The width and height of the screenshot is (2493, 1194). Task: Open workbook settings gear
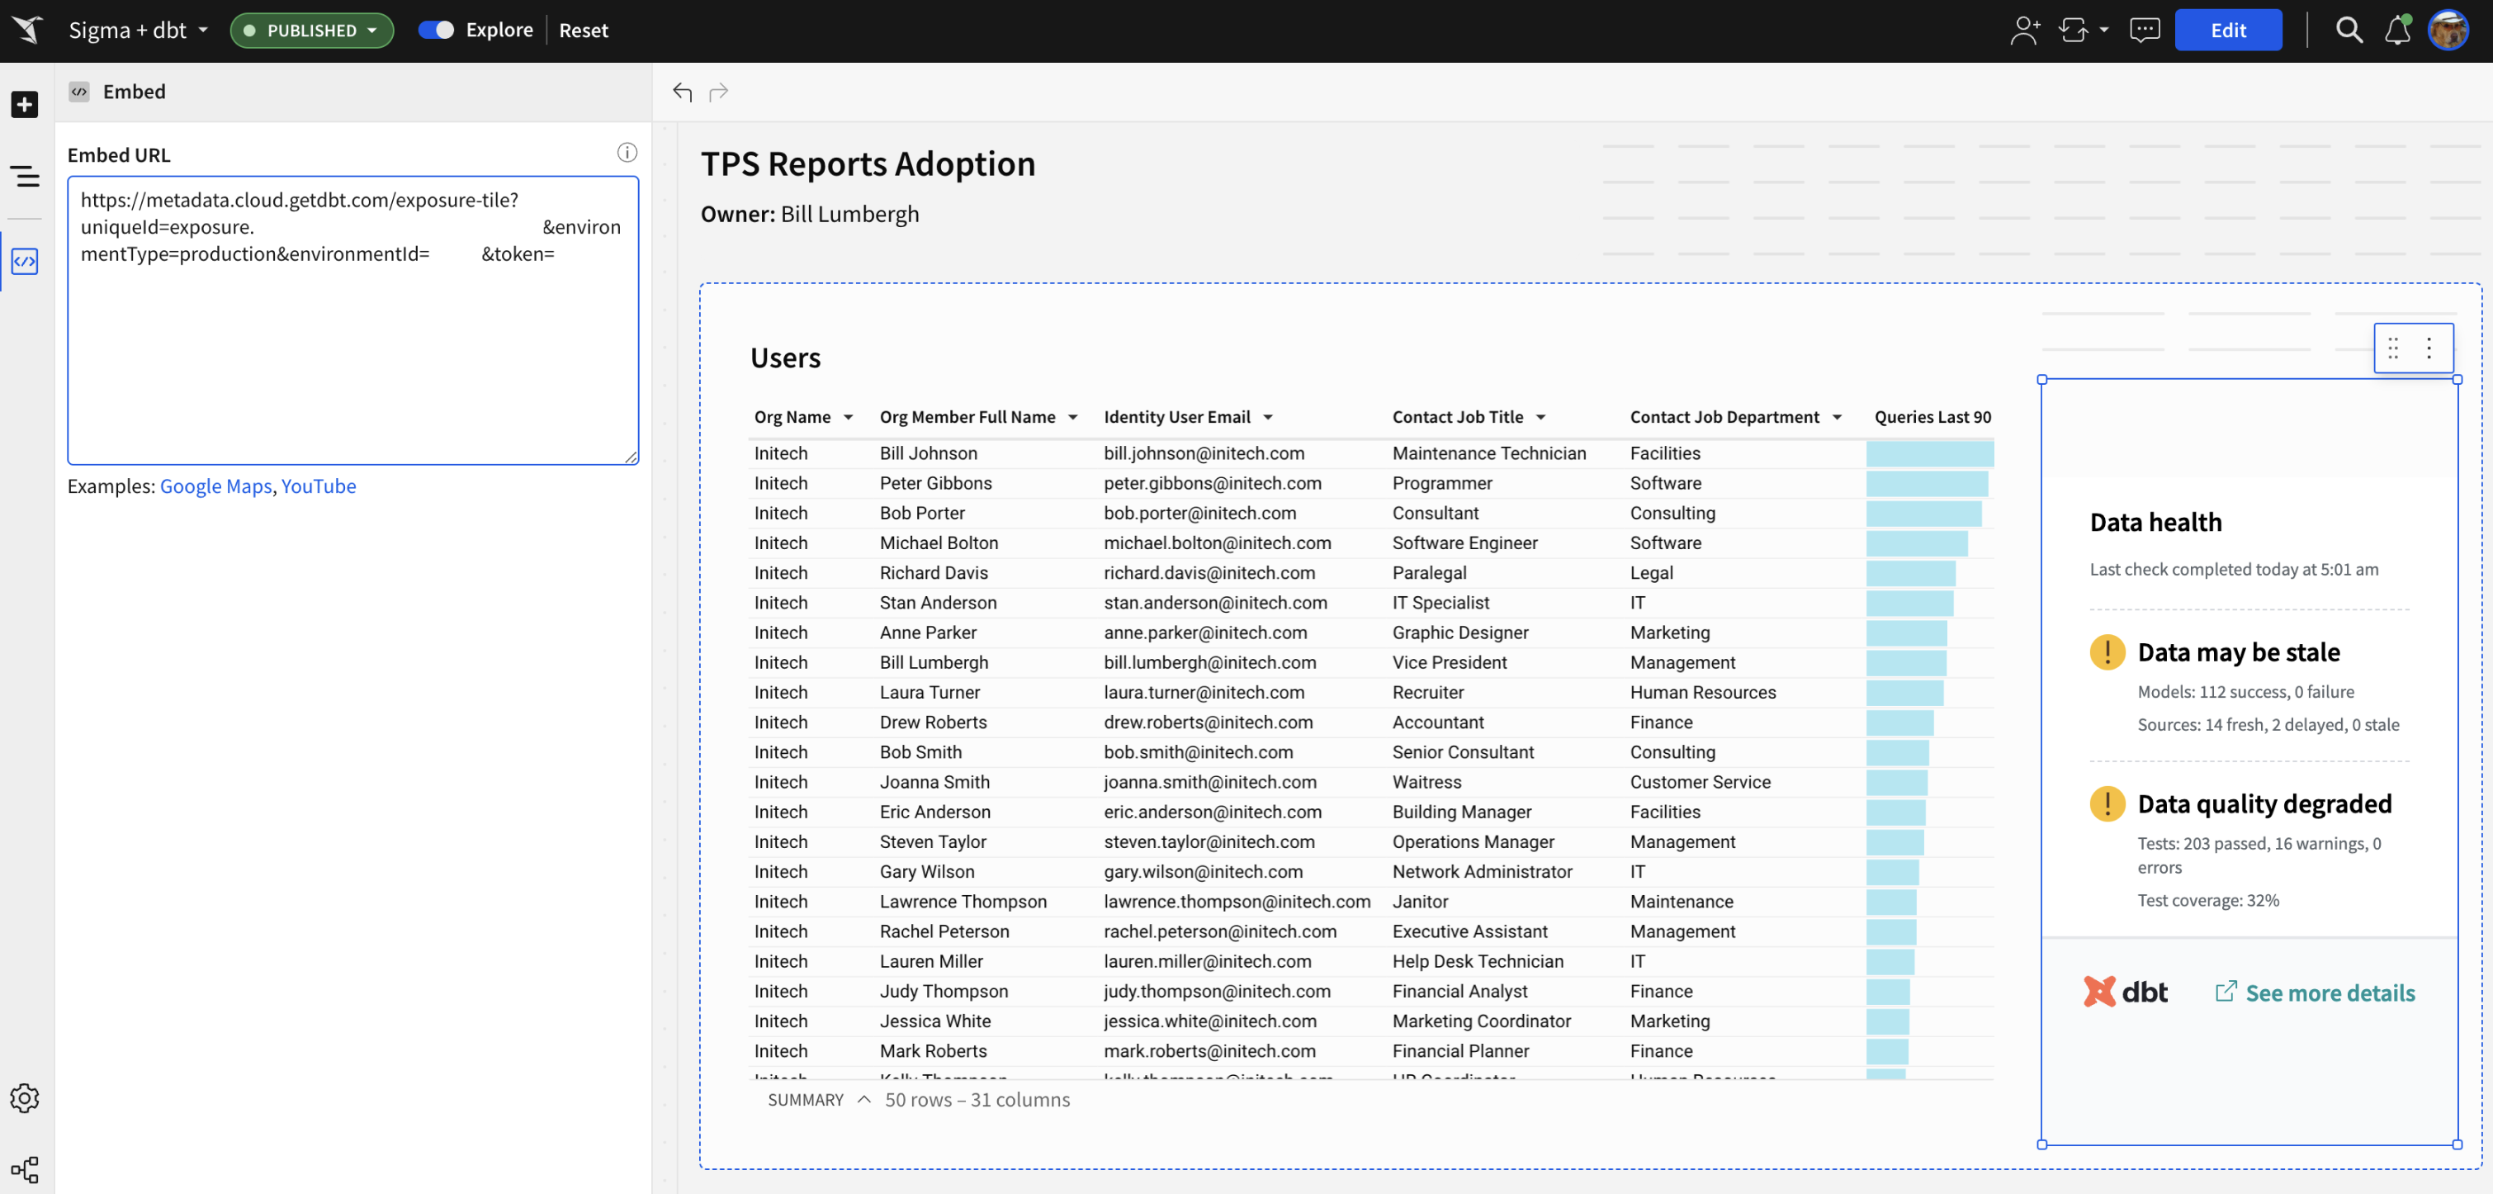click(x=24, y=1098)
